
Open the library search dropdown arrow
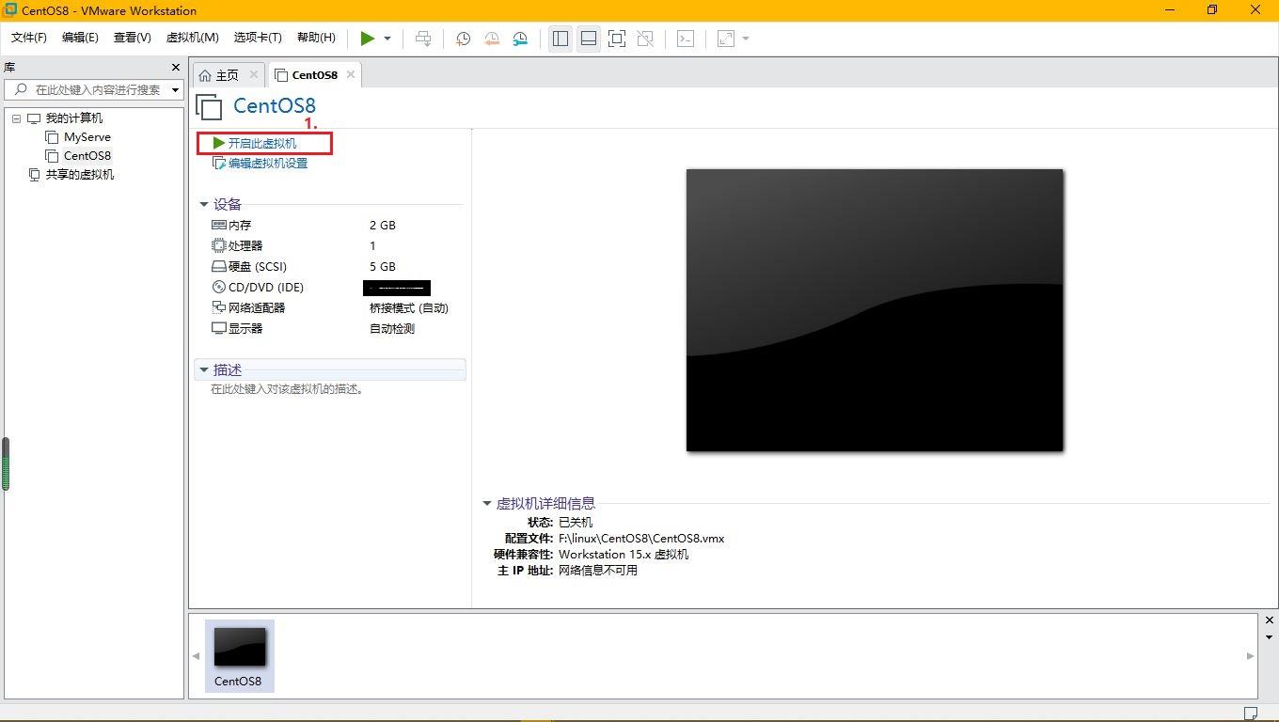coord(175,90)
